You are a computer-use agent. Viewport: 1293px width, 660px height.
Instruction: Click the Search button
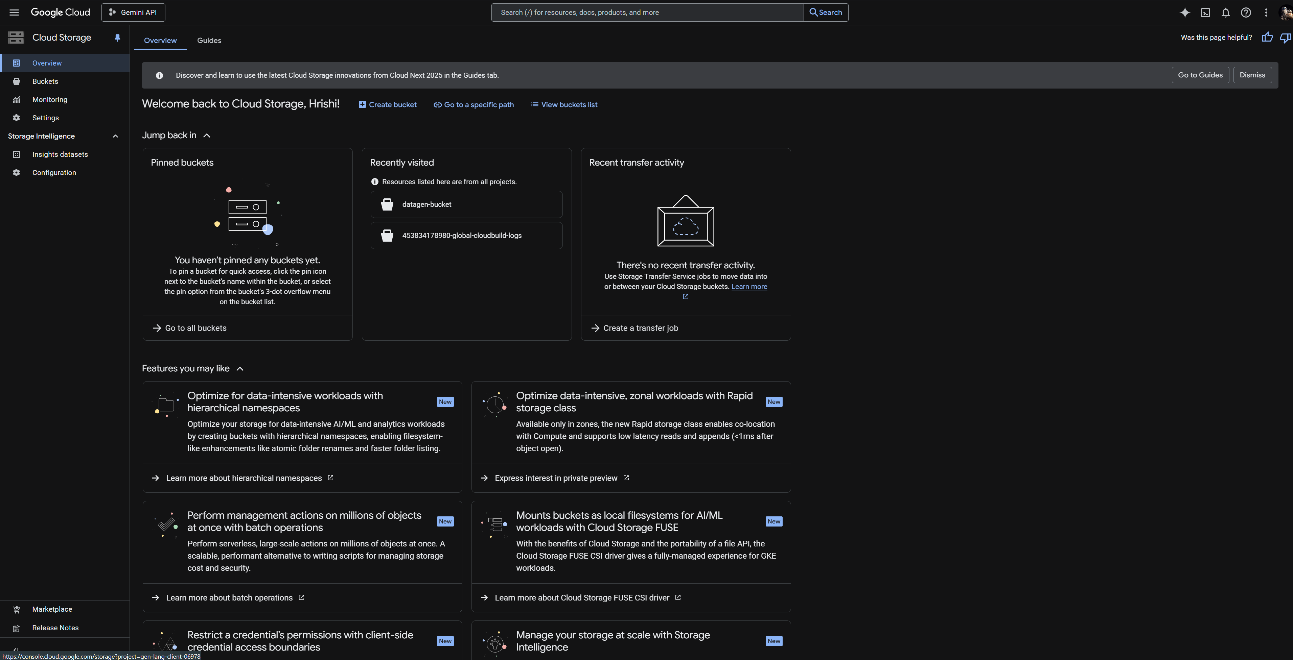pos(826,13)
